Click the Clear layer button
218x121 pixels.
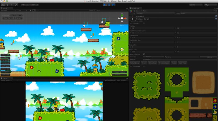click(x=153, y=63)
